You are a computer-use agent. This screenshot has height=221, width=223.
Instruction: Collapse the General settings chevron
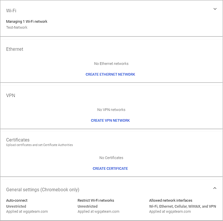point(215,188)
